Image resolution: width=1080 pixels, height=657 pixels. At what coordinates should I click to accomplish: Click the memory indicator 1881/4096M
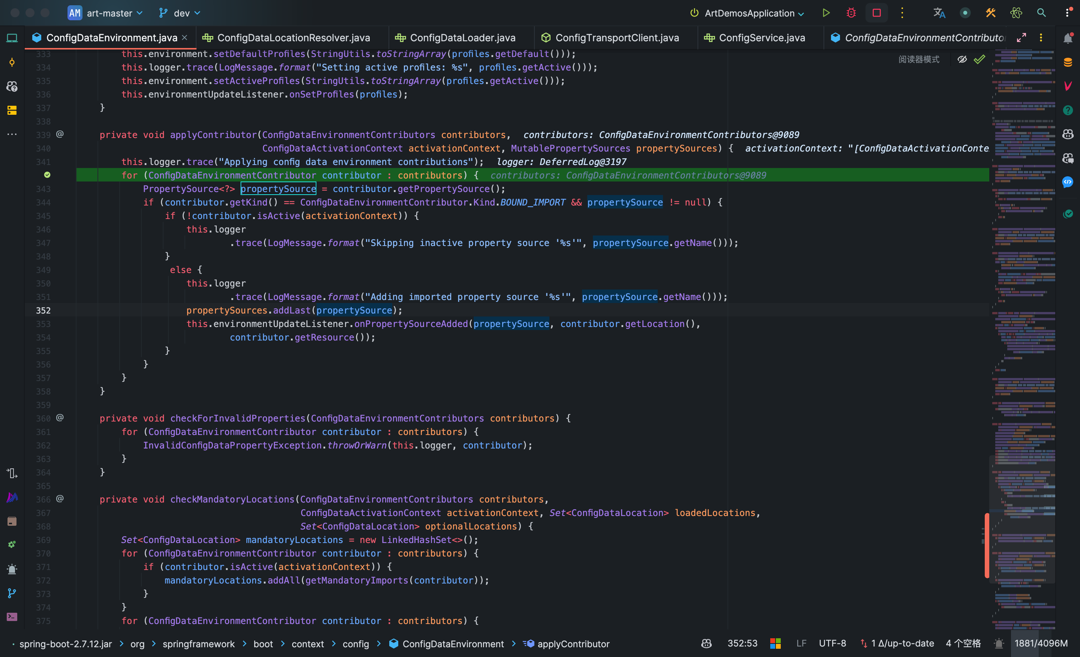click(1041, 643)
